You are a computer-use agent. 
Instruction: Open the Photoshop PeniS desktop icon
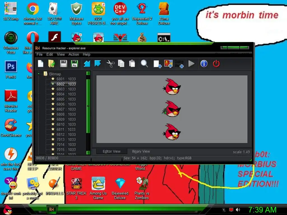tap(11, 69)
